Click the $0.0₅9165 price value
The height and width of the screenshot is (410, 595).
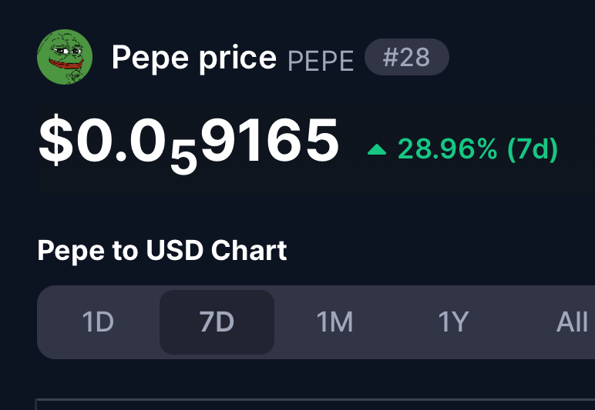pyautogui.click(x=189, y=144)
